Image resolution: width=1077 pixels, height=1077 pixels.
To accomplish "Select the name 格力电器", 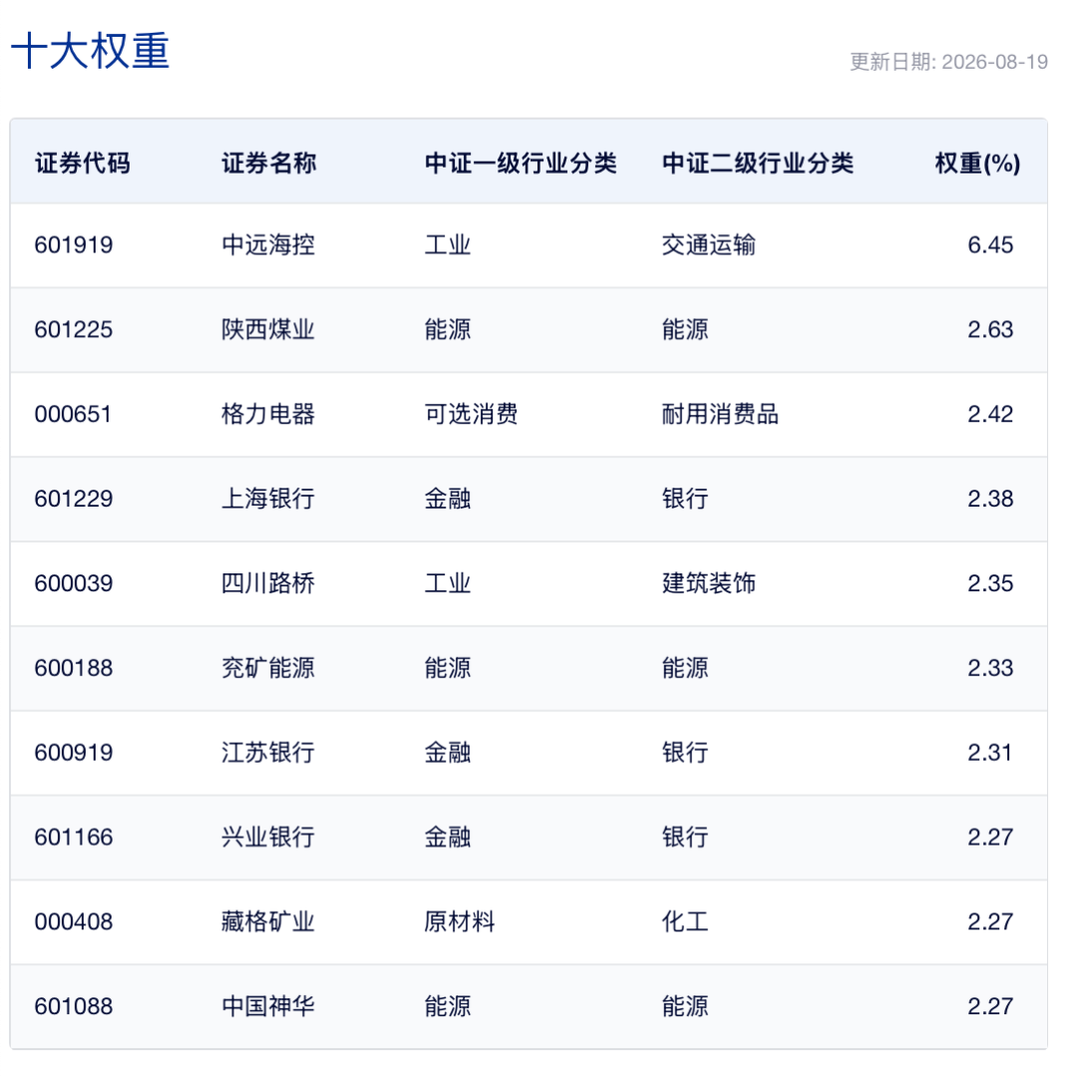I will 268,414.
